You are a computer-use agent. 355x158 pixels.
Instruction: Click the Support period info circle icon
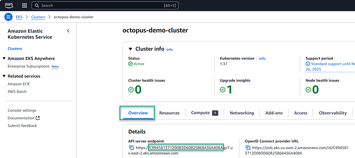pos(308,64)
